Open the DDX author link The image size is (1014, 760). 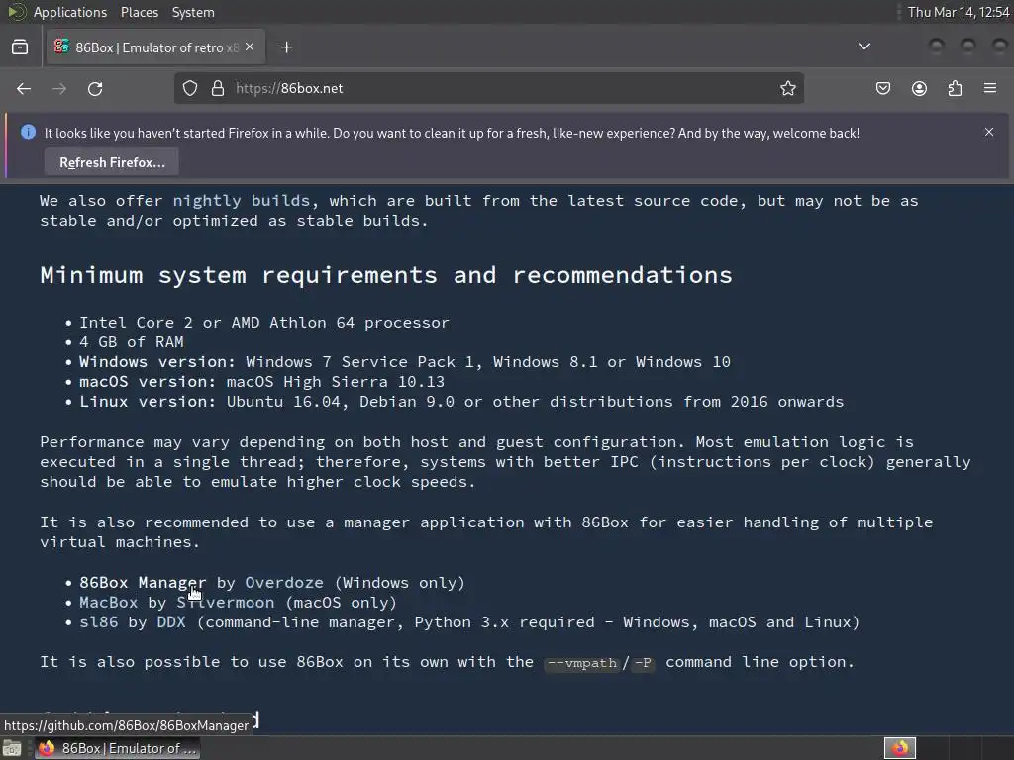click(x=171, y=622)
